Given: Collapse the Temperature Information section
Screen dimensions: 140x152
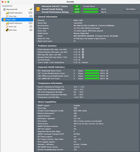Looking at the screenshot, I should click(x=36, y=83).
